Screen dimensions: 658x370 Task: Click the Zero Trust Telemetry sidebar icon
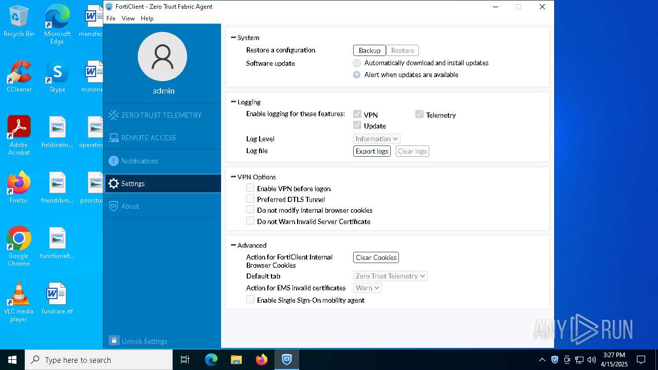(114, 115)
